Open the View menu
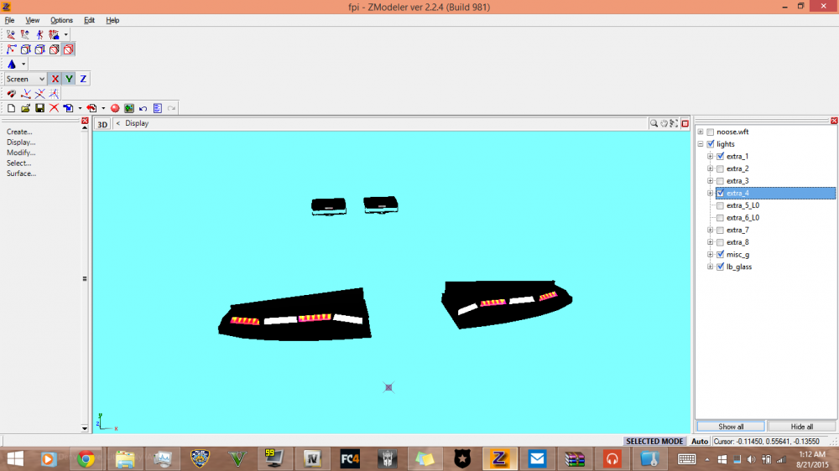Viewport: 839px width, 471px height. tap(32, 20)
